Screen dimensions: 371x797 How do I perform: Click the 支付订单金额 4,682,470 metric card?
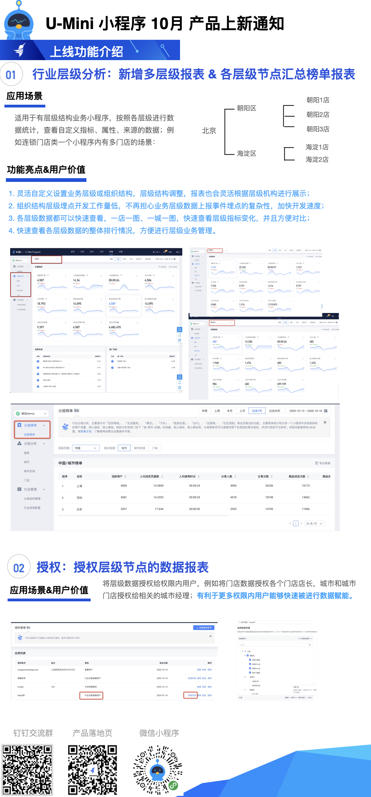point(124,329)
